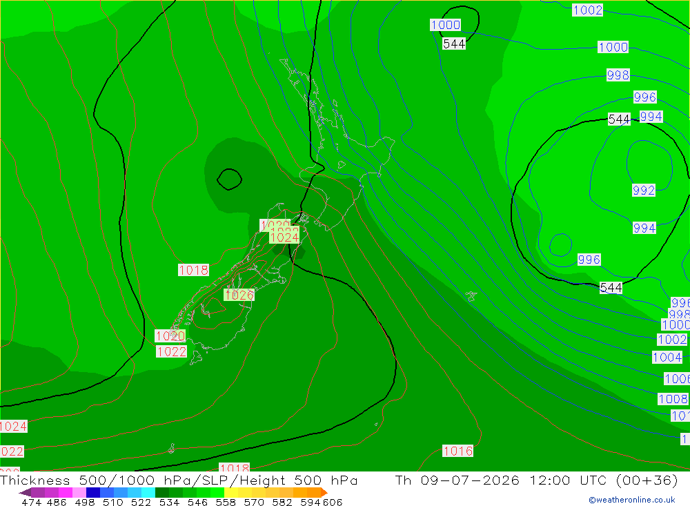Viewport: 690px width, 506px height.
Task: Click the blue 1002 label directly above 1004
Action: [x=672, y=340]
